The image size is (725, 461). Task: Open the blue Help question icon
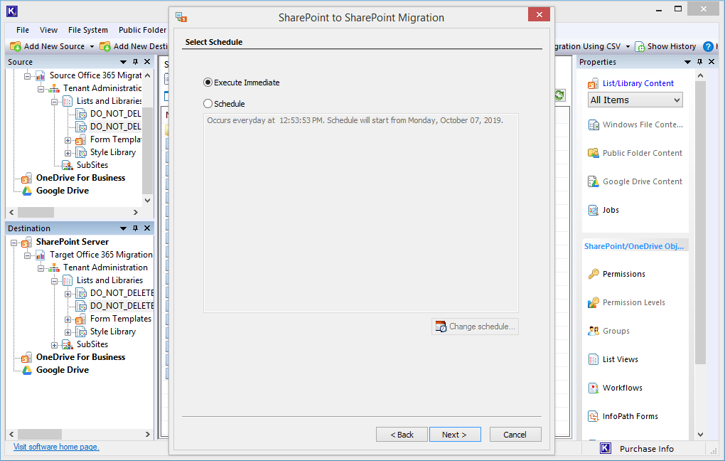pos(708,46)
